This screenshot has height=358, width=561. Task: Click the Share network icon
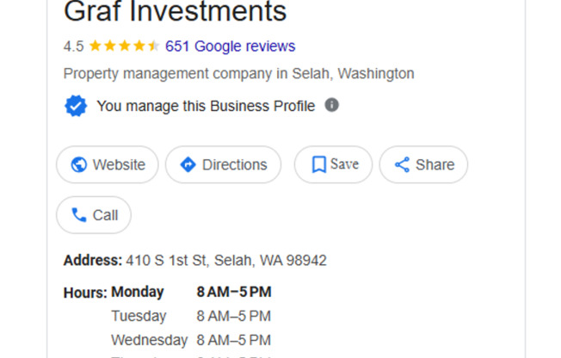(x=402, y=165)
